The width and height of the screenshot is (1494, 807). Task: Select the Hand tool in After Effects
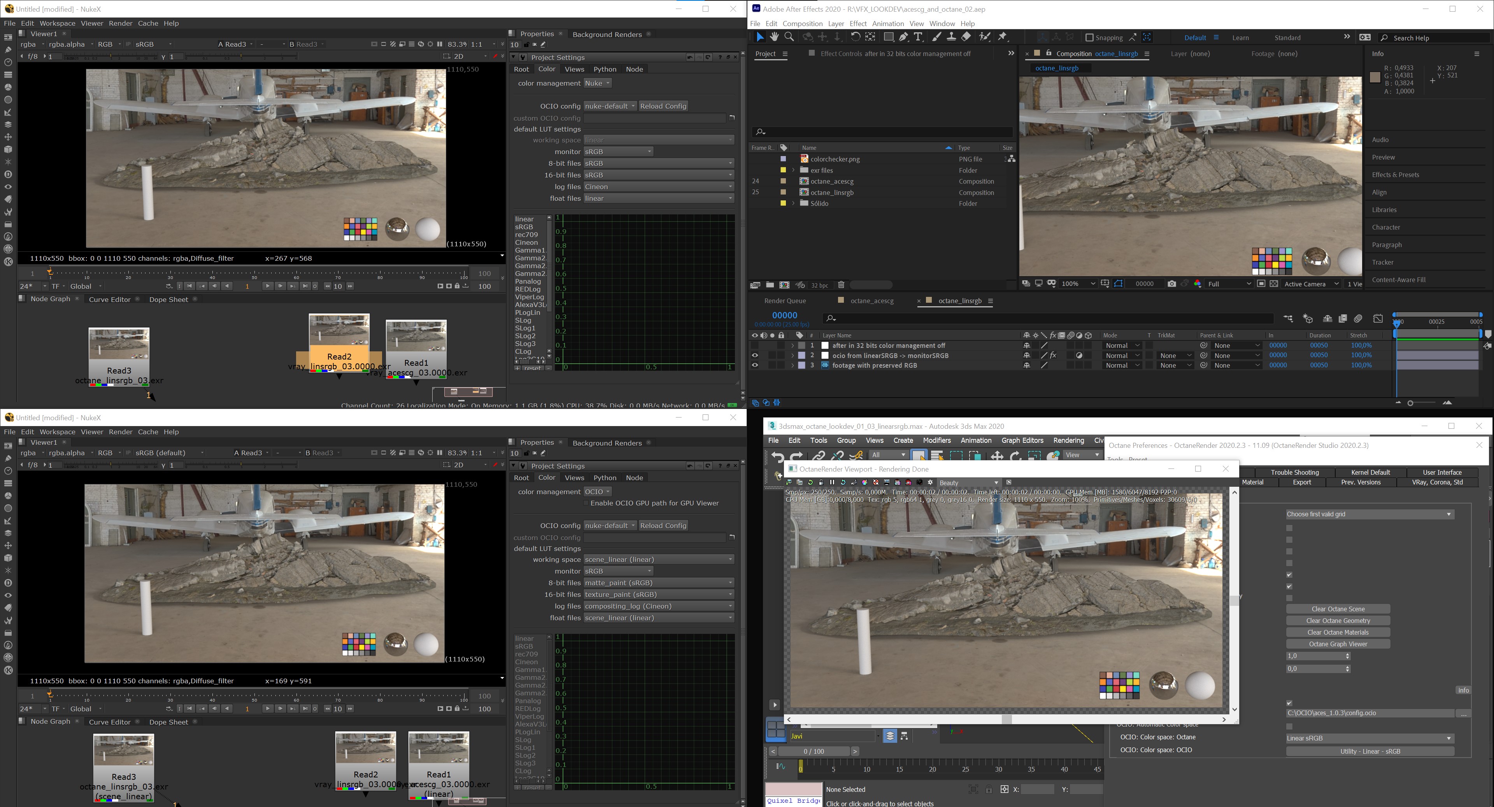point(774,37)
